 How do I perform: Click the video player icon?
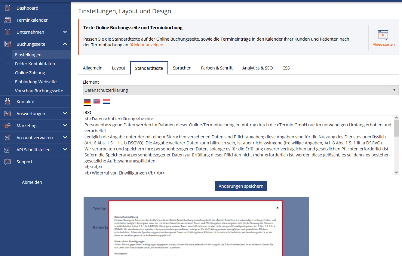click(x=383, y=35)
